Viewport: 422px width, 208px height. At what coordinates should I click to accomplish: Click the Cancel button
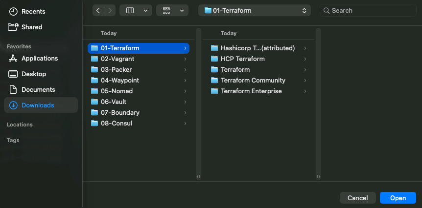[x=357, y=198]
